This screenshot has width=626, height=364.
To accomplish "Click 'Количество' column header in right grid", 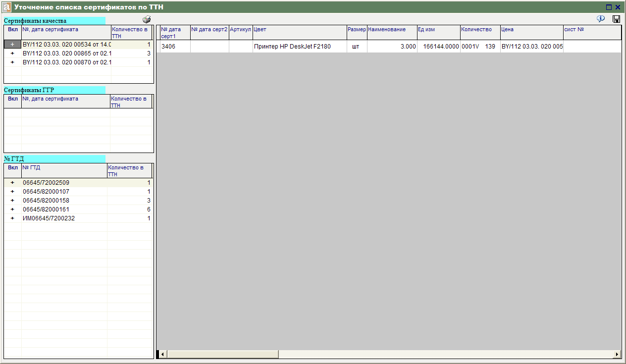I will [x=480, y=32].
